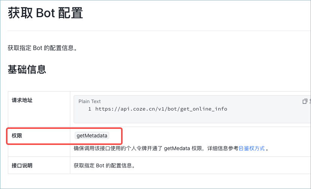Click the API URL text in the code block

click(x=161, y=109)
